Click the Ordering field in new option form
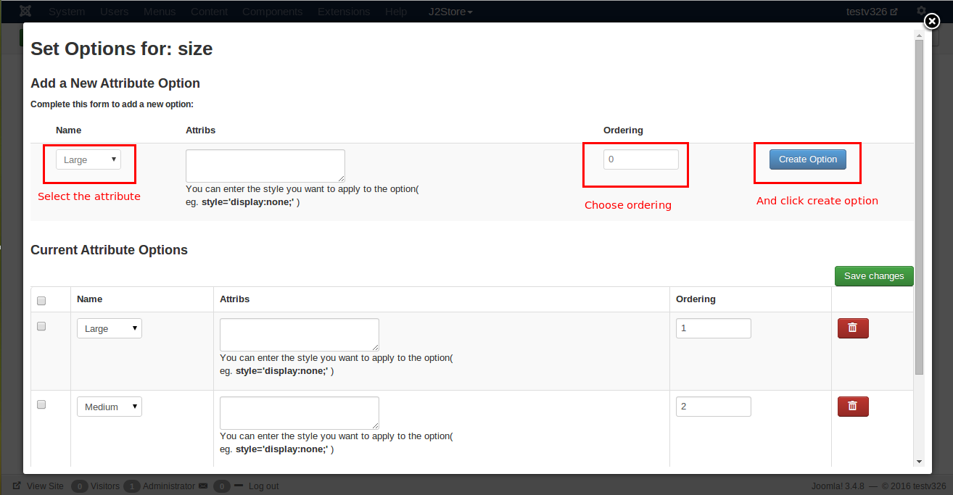This screenshot has height=495, width=953. [640, 159]
